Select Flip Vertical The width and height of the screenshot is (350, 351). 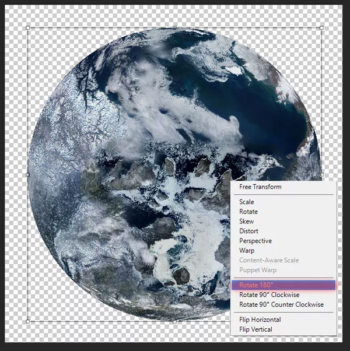tap(283, 329)
